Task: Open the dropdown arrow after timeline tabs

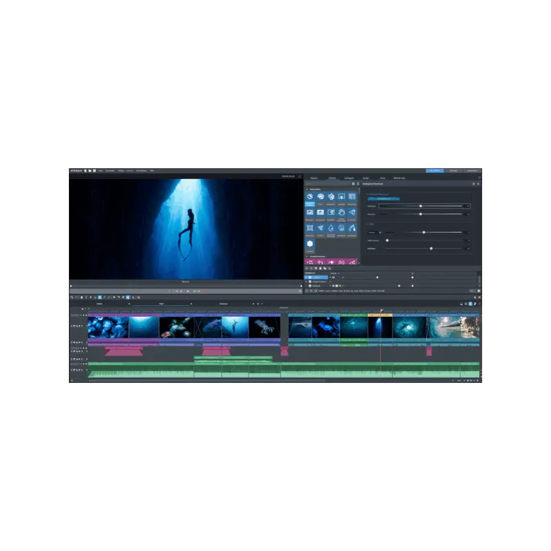Action: tap(262, 304)
